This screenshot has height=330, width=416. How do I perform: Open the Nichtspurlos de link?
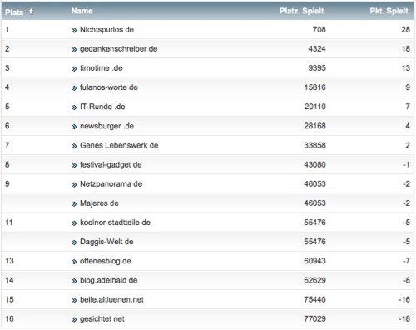tap(106, 29)
